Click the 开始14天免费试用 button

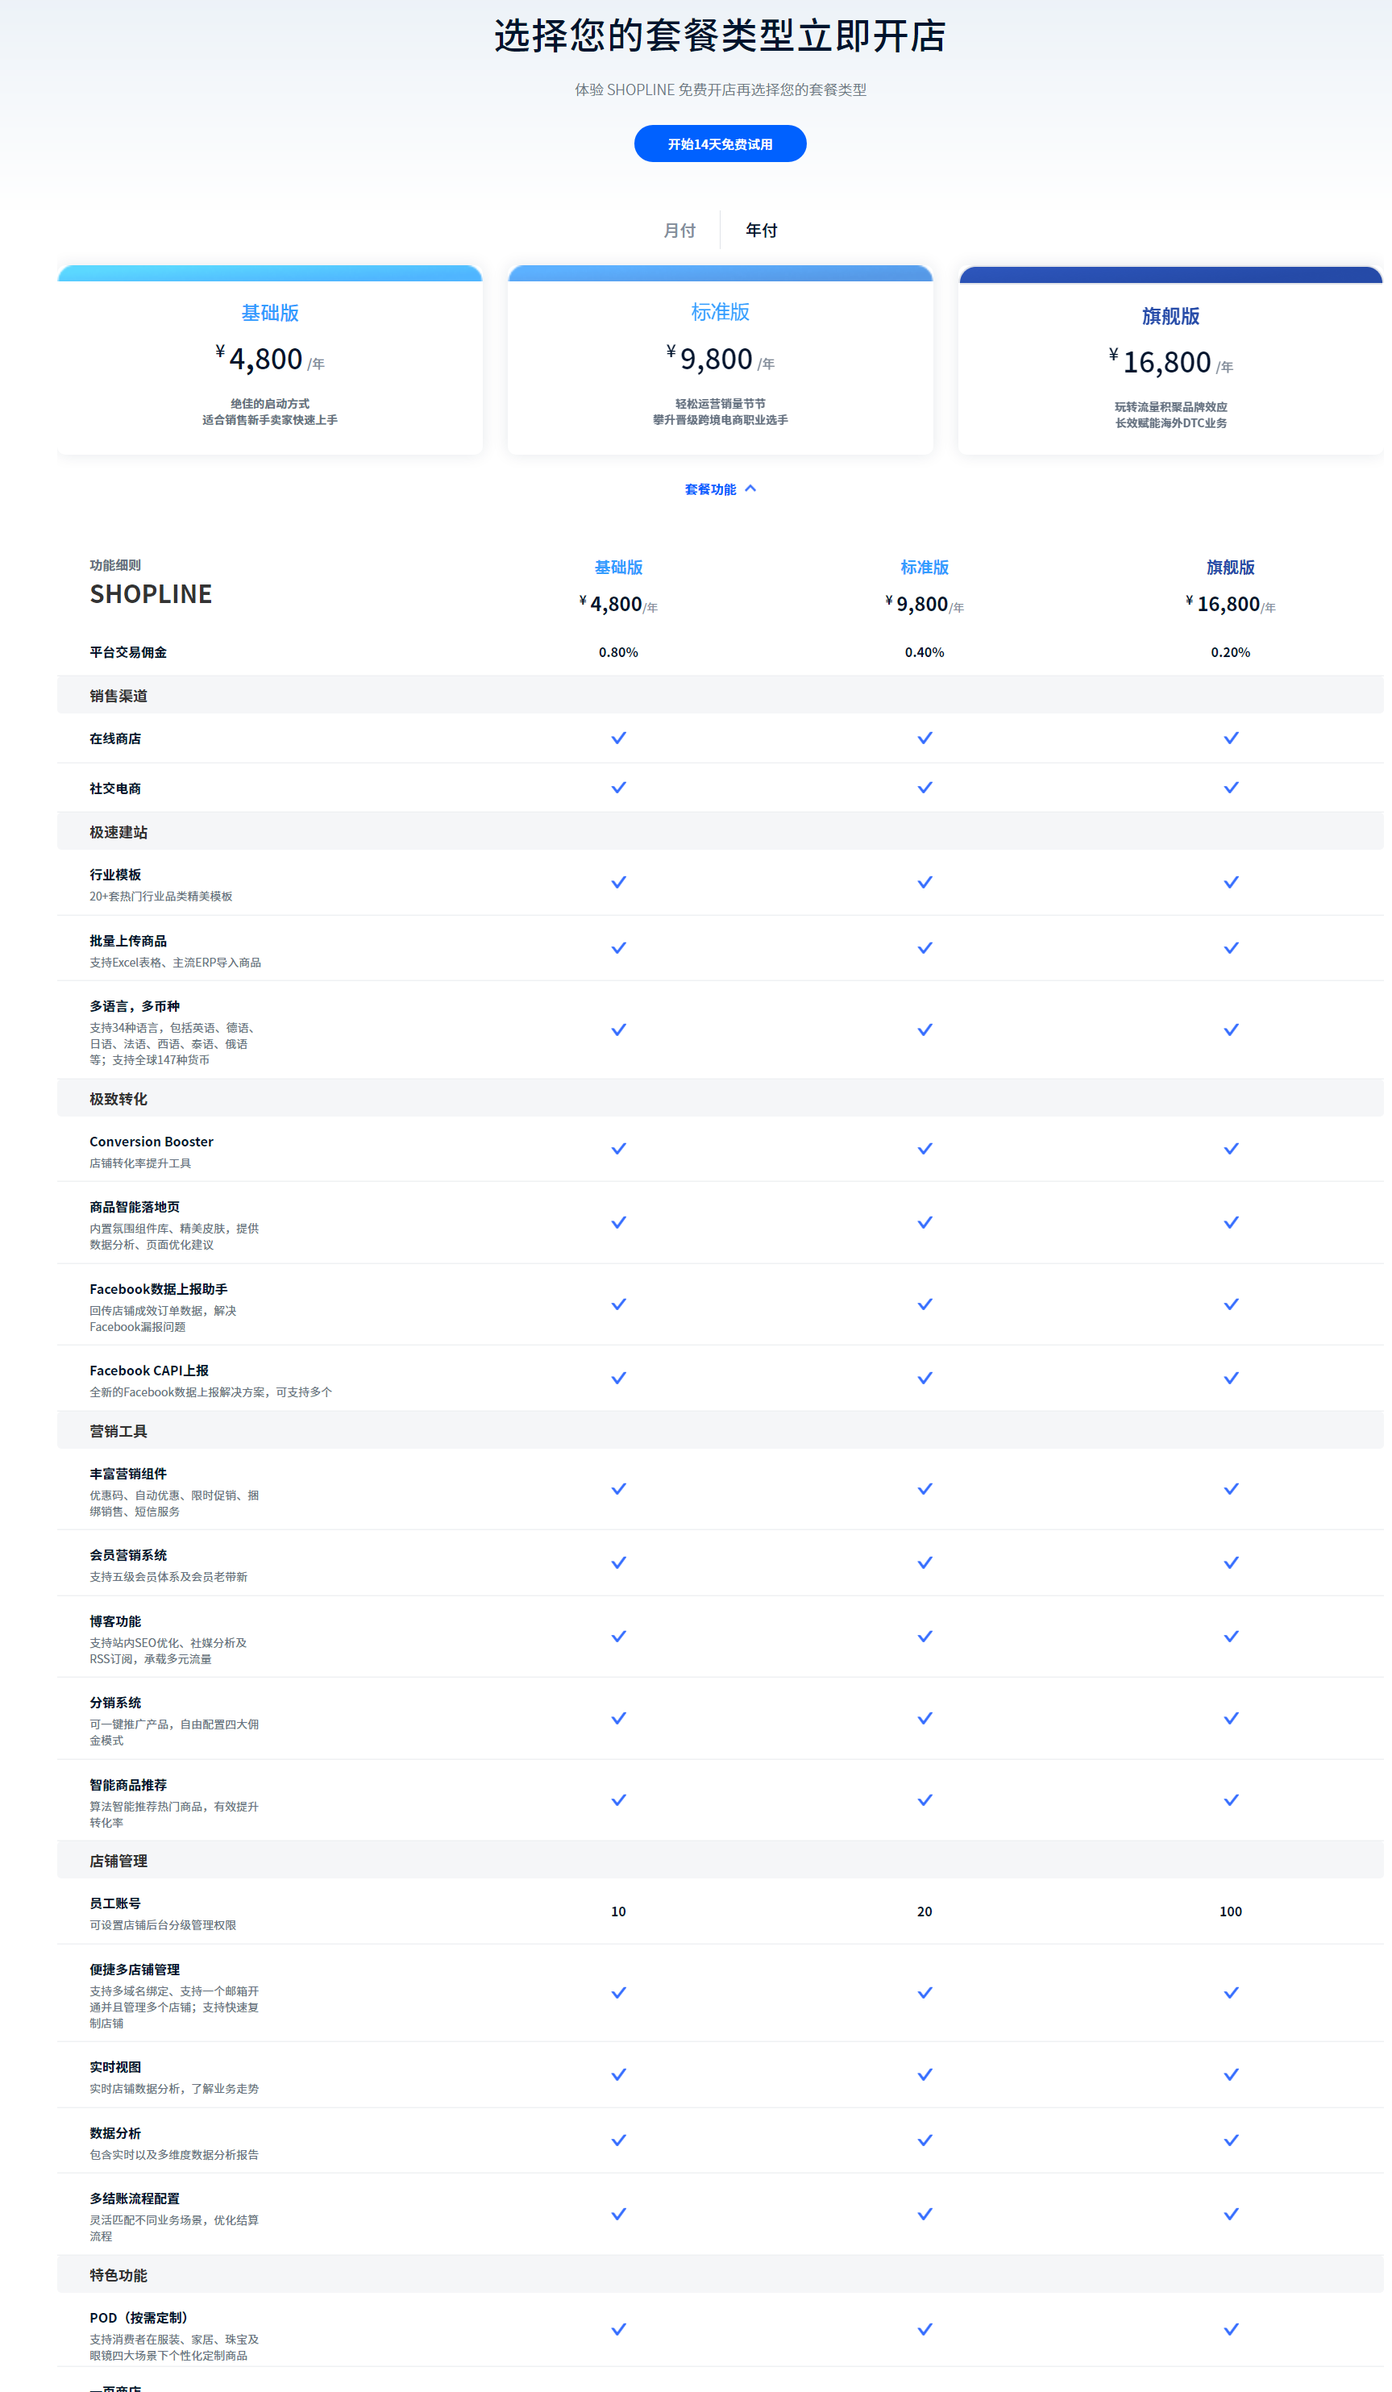(x=719, y=144)
